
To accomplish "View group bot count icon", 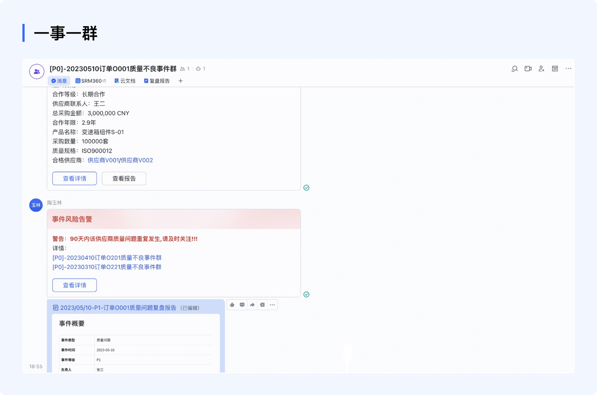I will coord(201,69).
